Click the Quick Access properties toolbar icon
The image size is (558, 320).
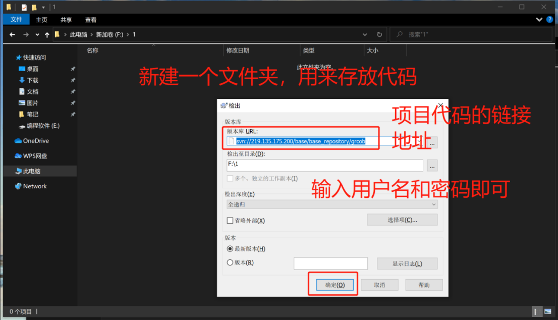point(24,7)
